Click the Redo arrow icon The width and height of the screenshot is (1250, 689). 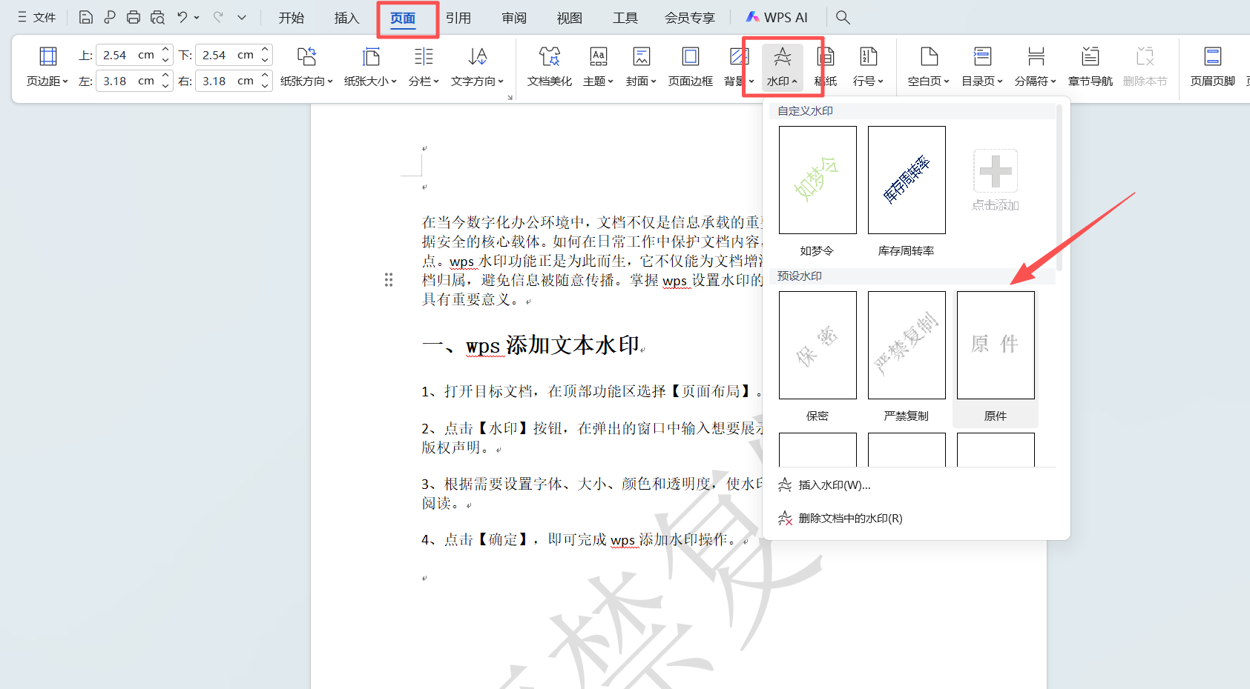click(218, 17)
